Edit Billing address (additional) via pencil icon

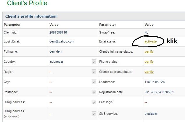tap(94, 114)
